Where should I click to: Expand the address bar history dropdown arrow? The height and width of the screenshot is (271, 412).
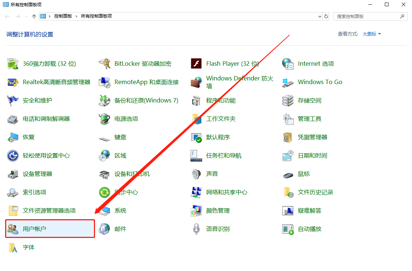(x=320, y=16)
